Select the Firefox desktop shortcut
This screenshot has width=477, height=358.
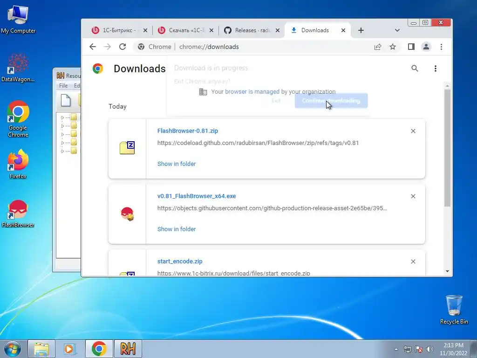point(18,164)
